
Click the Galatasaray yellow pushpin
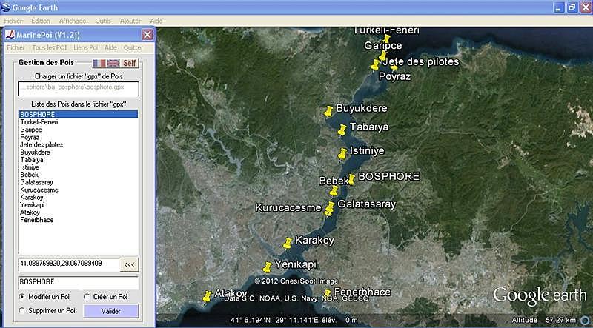(331, 207)
